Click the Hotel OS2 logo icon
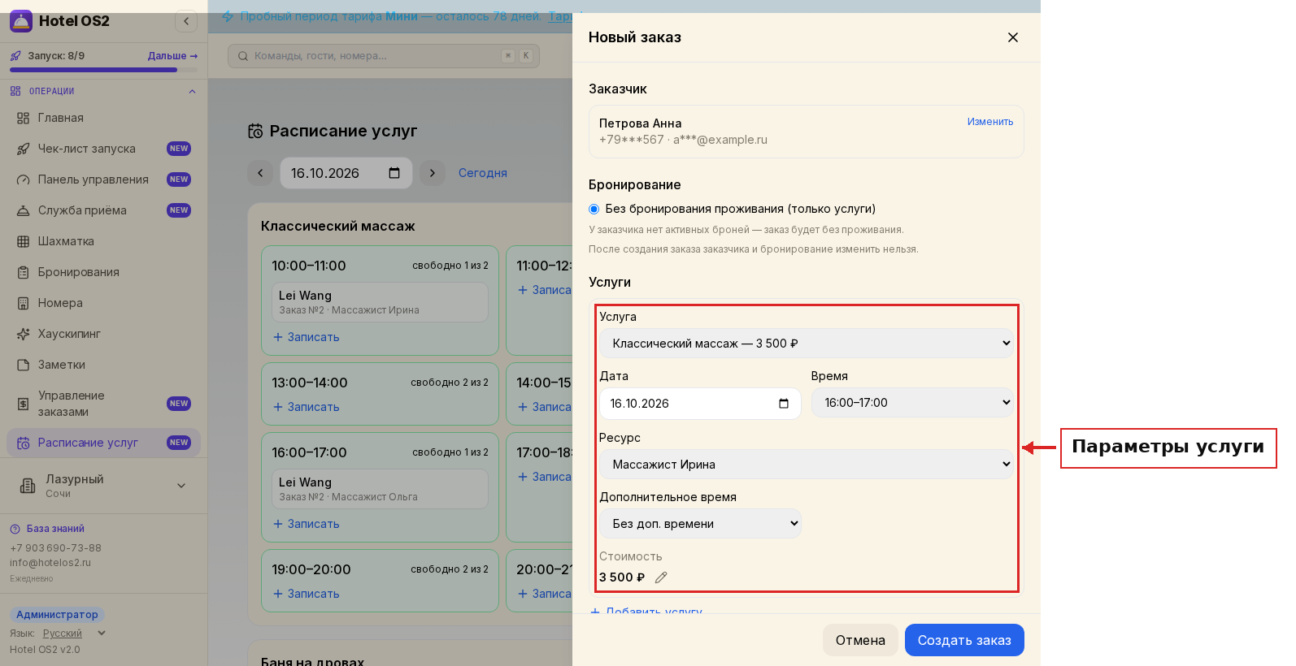Screen dimensions: 1296x666 pyautogui.click(x=21, y=21)
